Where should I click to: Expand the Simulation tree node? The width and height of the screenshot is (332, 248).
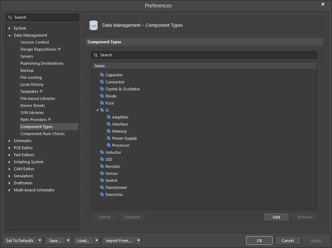[x=9, y=176]
